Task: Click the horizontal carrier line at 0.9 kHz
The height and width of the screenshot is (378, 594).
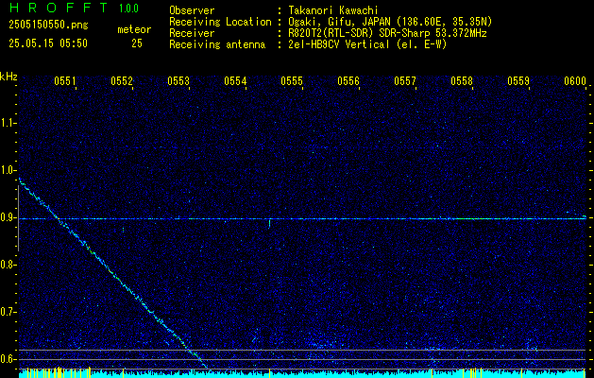Action: point(303,218)
